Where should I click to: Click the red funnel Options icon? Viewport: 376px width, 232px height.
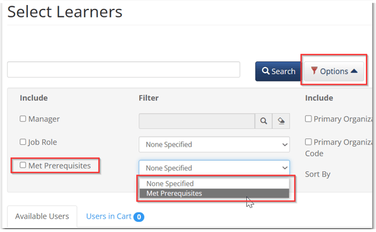pos(314,71)
